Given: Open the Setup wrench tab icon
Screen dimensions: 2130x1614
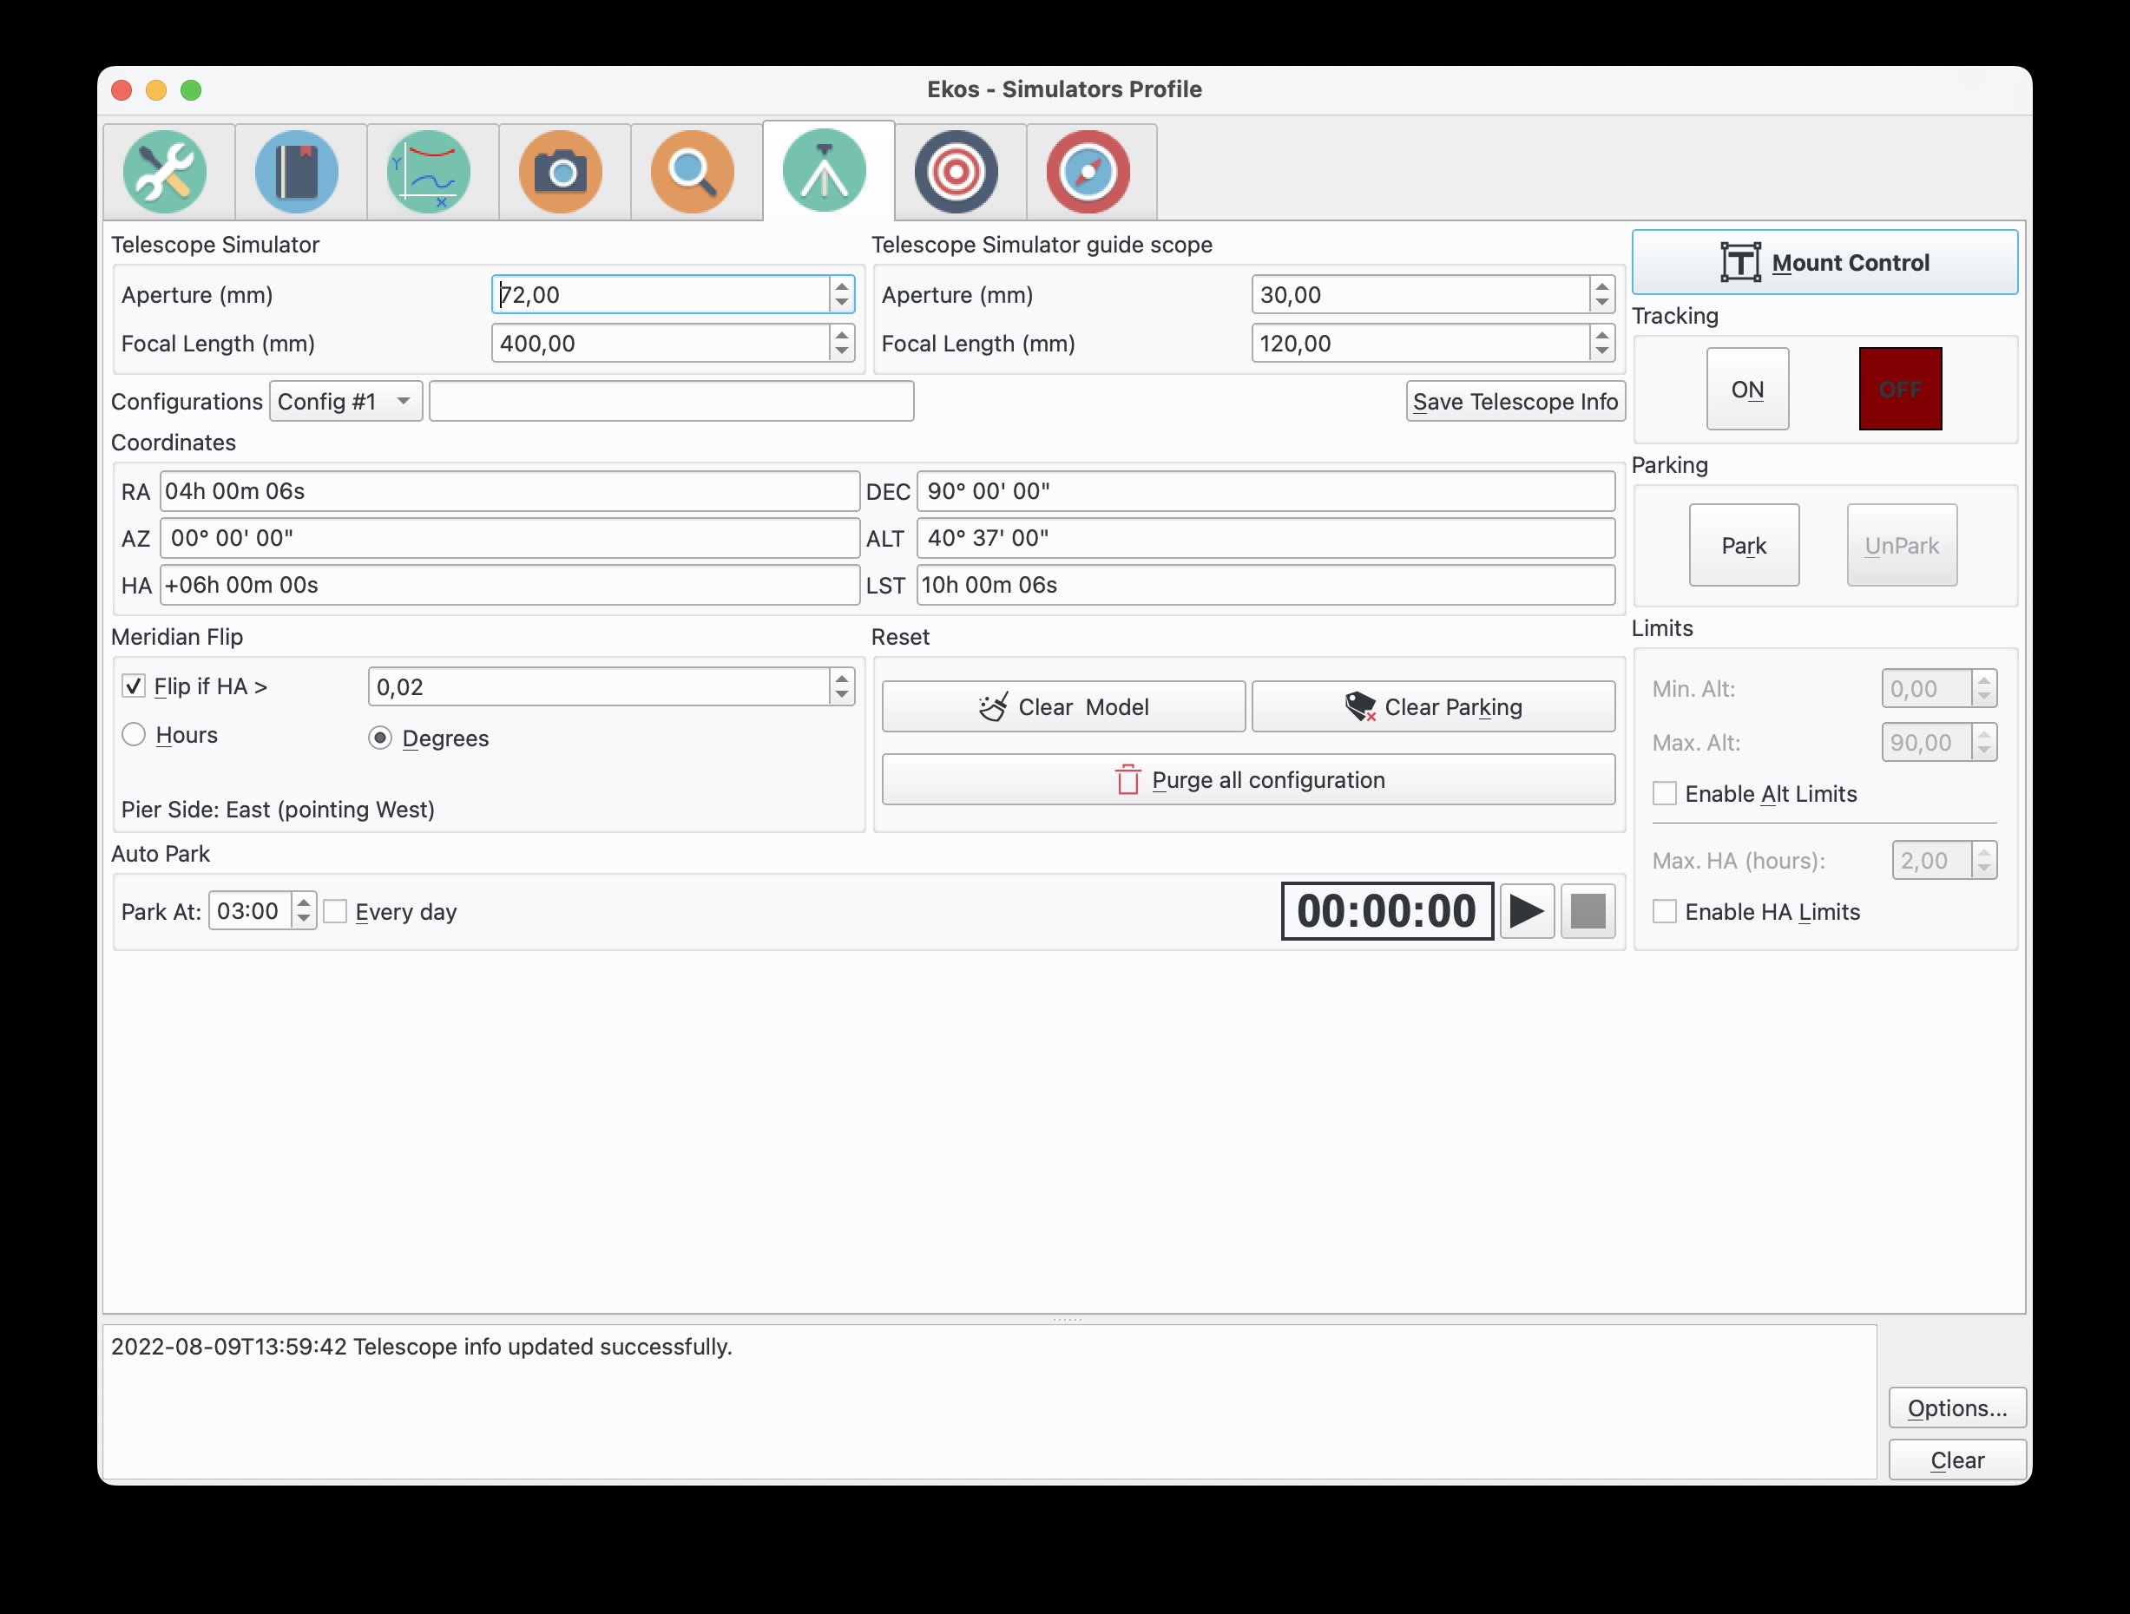Looking at the screenshot, I should tap(165, 171).
